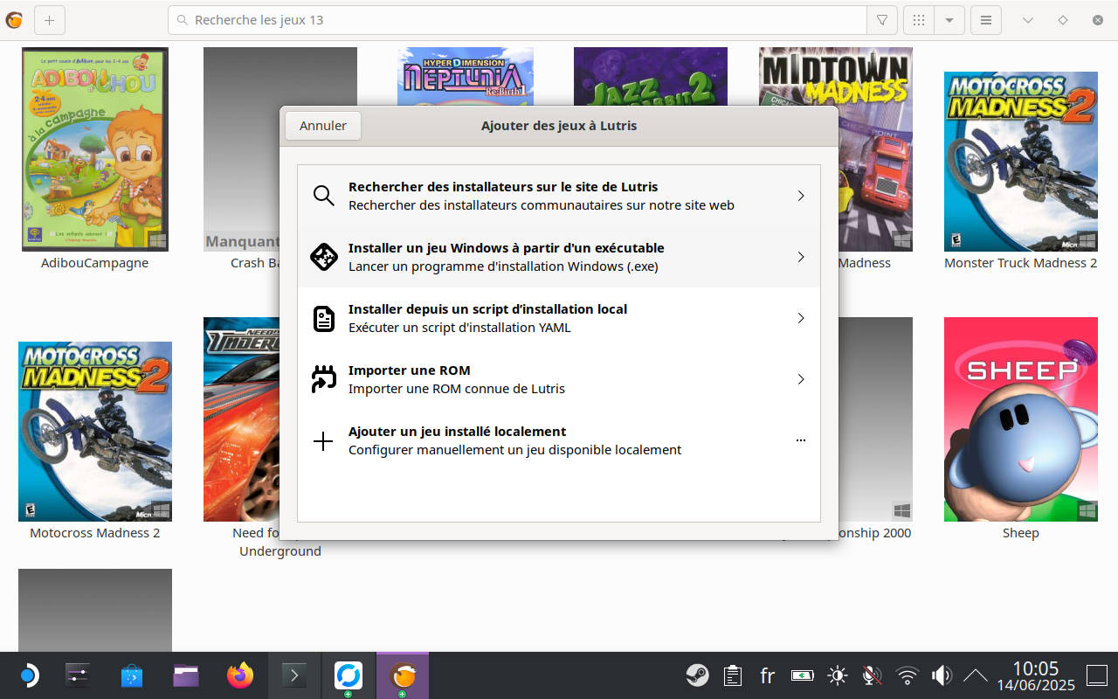Image resolution: width=1118 pixels, height=699 pixels.
Task: Select Ajouter un jeu installé localement
Action: 559,440
